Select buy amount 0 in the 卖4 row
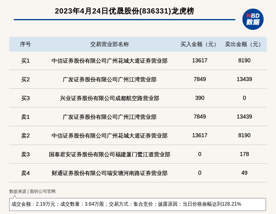The width and height of the screenshot is (276, 214). pyautogui.click(x=200, y=173)
